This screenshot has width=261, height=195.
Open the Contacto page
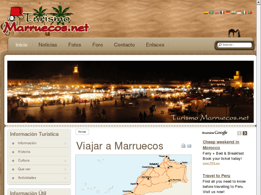click(124, 45)
